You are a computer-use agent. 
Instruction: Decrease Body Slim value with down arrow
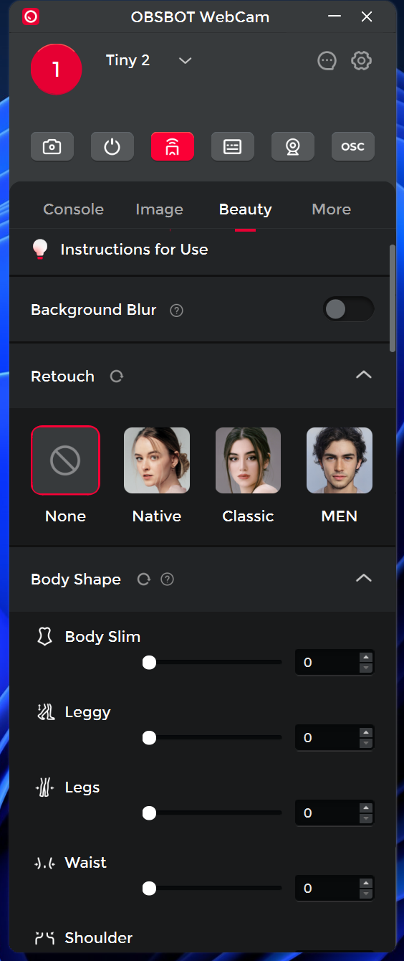pyautogui.click(x=366, y=668)
